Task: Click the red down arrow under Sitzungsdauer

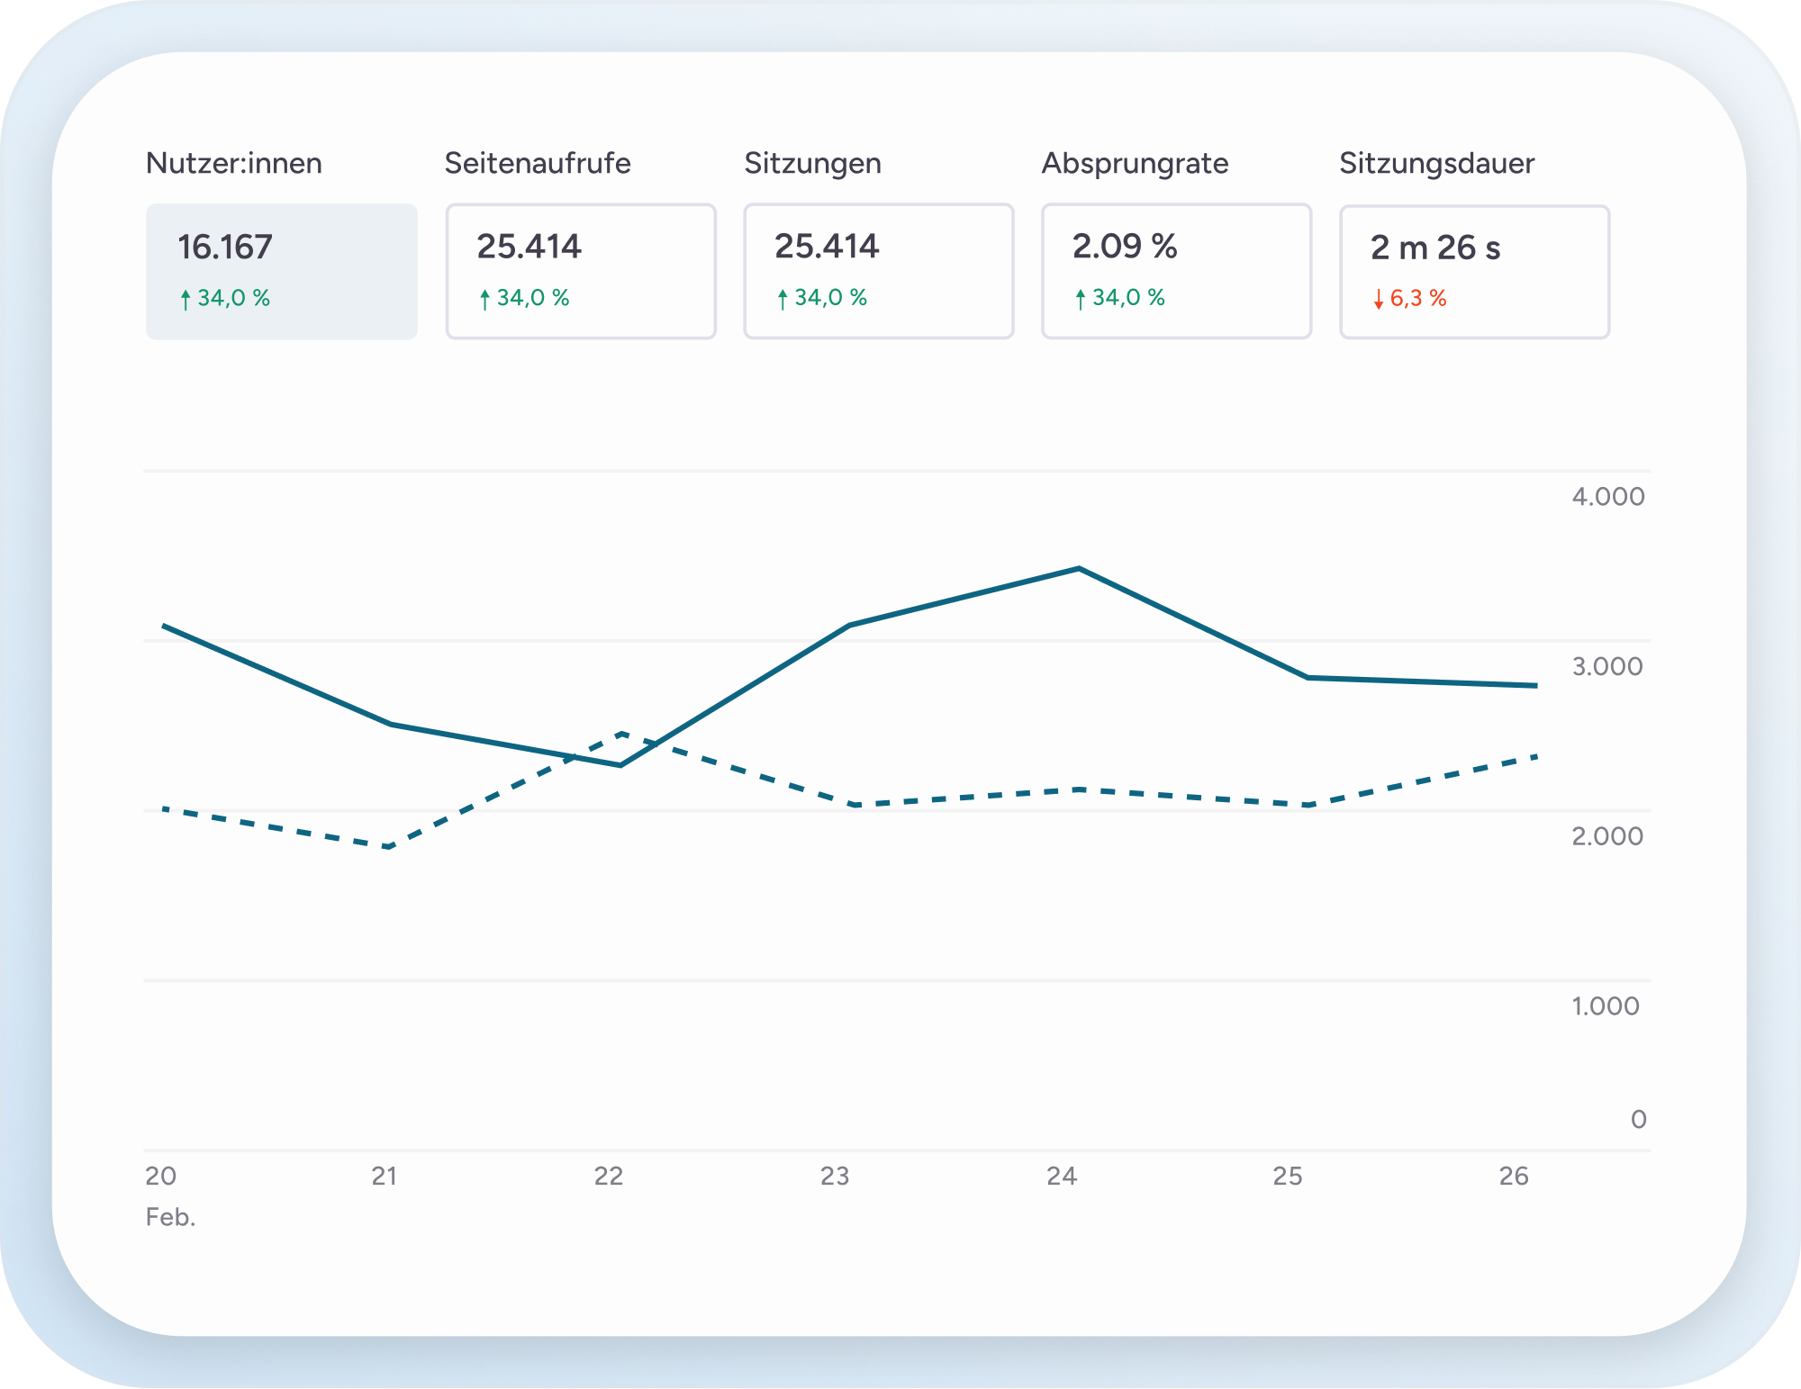Action: tap(1378, 298)
